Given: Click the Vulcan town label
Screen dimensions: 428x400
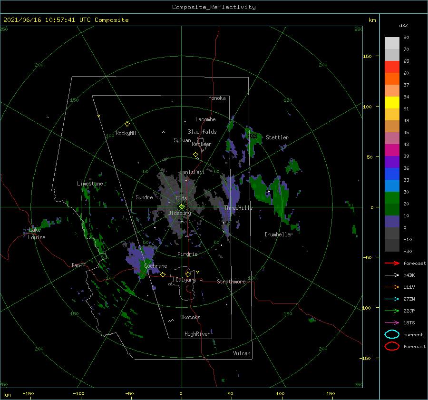Looking at the screenshot, I should pos(242,353).
